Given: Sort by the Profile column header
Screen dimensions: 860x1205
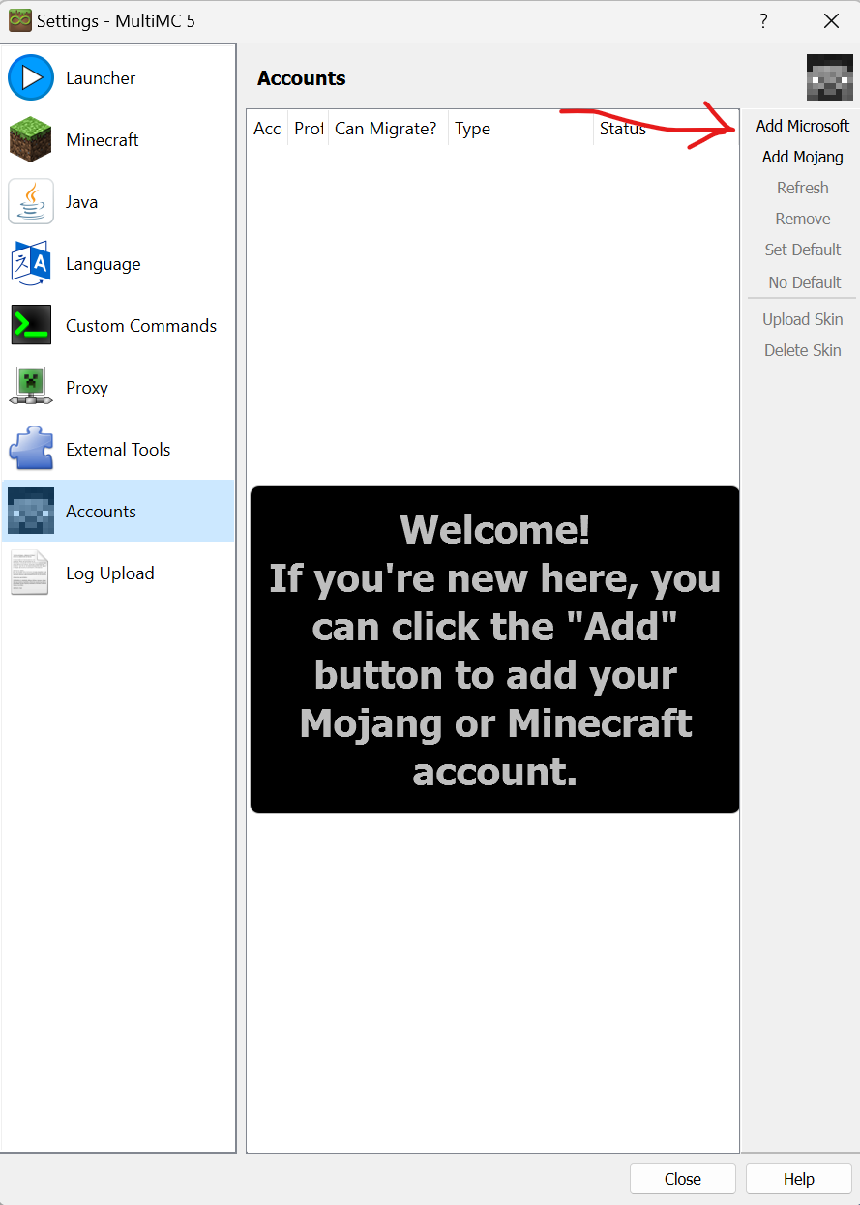Looking at the screenshot, I should (309, 129).
